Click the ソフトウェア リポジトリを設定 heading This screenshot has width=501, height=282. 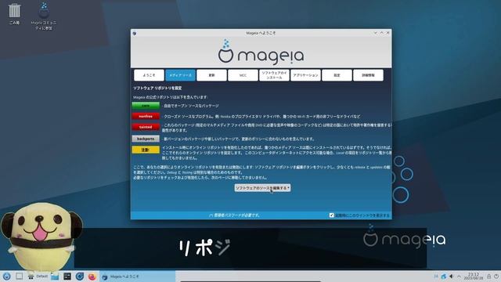tap(157, 88)
